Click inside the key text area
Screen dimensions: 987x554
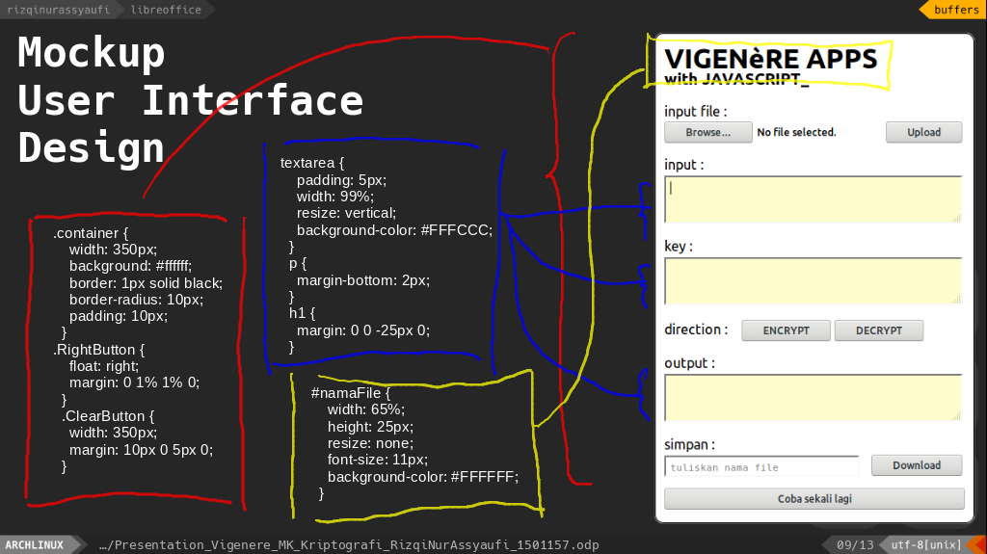(813, 281)
